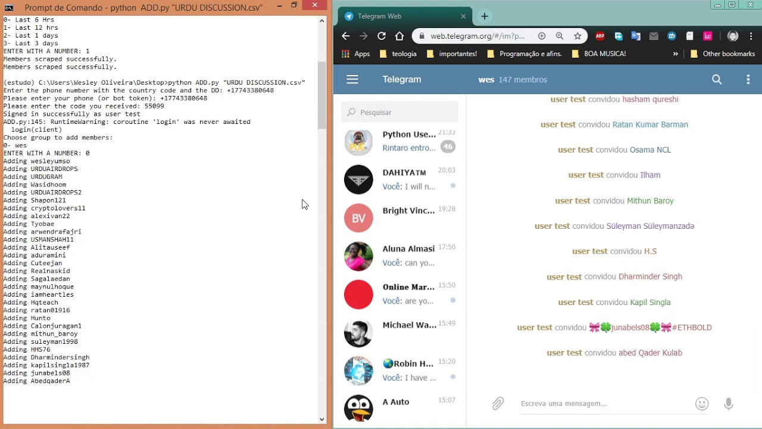Go back with the browser back arrow
Image resolution: width=762 pixels, height=429 pixels.
coord(345,36)
